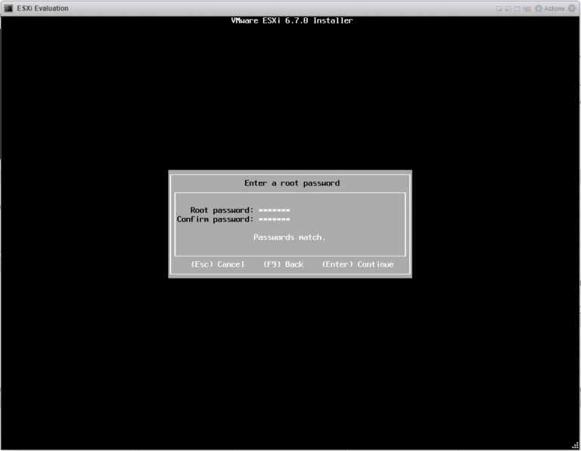Click the keyboard layout icon
The width and height of the screenshot is (581, 451).
click(527, 9)
